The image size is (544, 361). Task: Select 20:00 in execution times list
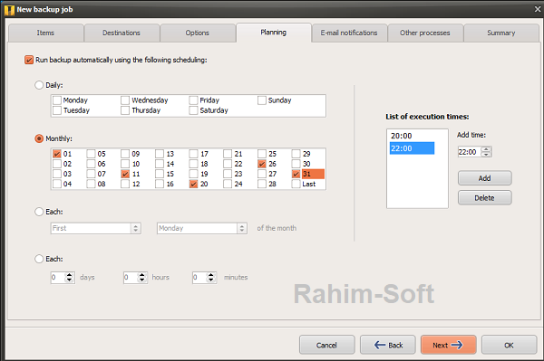coord(412,136)
